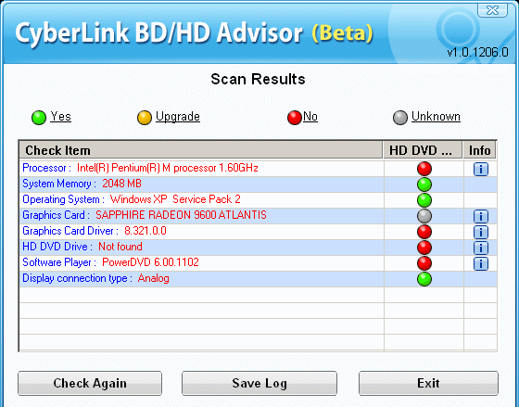Image resolution: width=519 pixels, height=407 pixels.
Task: Open info icon for HD DVD Drive row
Action: 481,248
